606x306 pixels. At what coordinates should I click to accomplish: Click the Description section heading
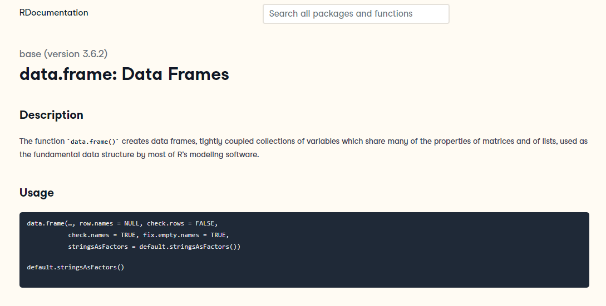pos(51,115)
